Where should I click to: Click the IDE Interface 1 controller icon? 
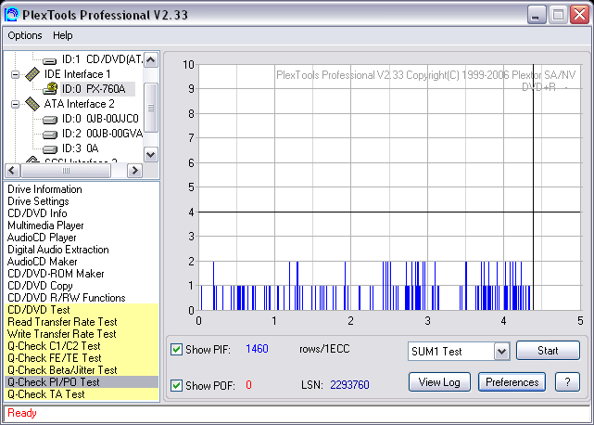tap(32, 74)
